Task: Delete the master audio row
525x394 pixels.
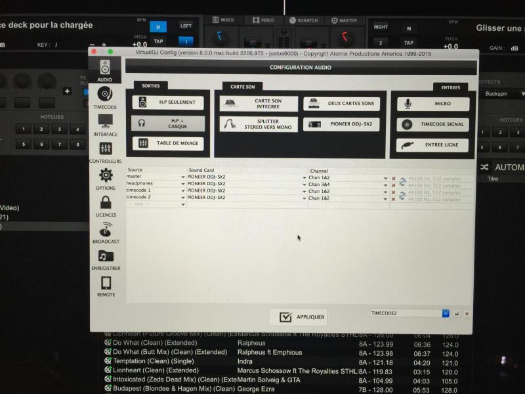Action: coord(394,179)
